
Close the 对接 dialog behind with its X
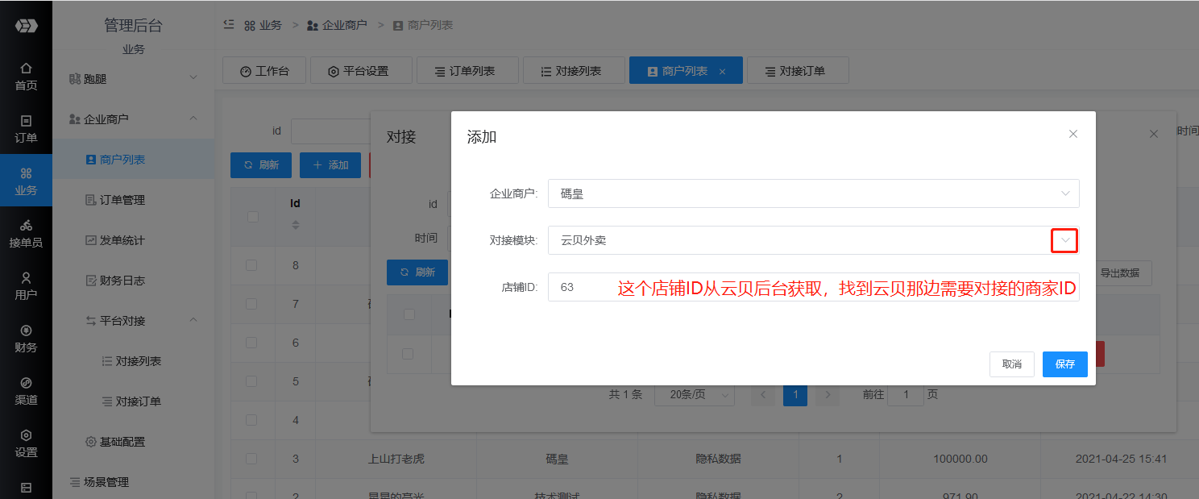pyautogui.click(x=1154, y=134)
